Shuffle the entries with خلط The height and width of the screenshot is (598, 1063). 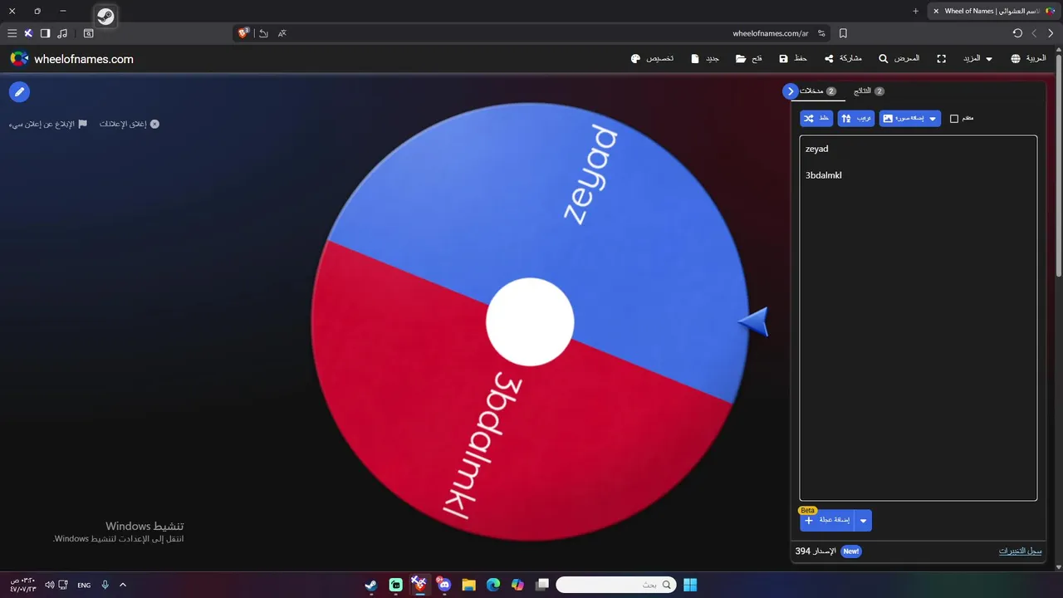(816, 119)
